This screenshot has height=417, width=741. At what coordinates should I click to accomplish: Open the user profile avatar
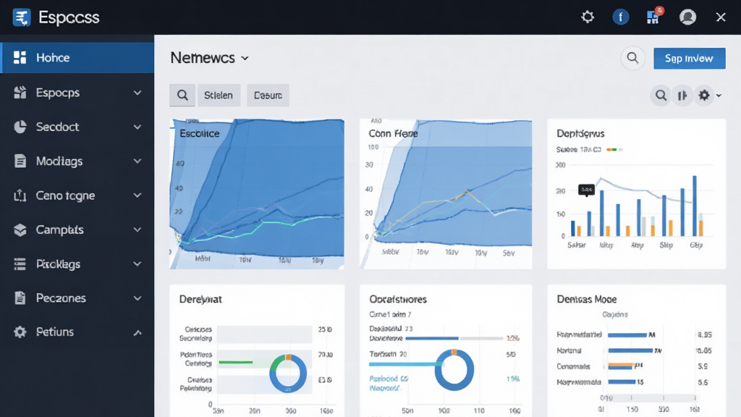coord(687,17)
